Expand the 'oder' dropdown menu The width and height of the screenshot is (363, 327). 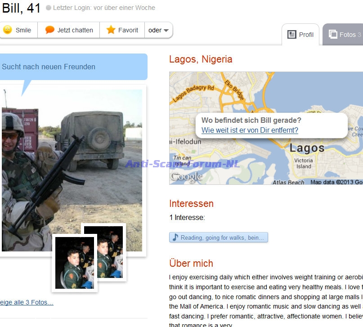click(159, 30)
